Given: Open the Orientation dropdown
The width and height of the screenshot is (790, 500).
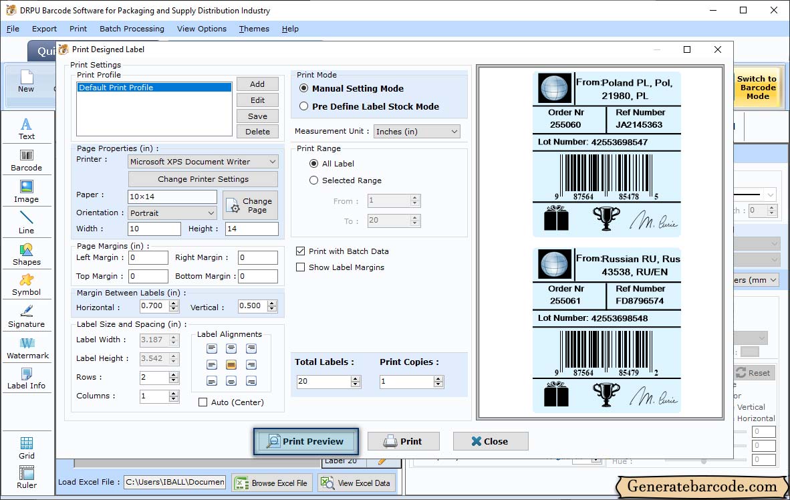Looking at the screenshot, I should (172, 213).
